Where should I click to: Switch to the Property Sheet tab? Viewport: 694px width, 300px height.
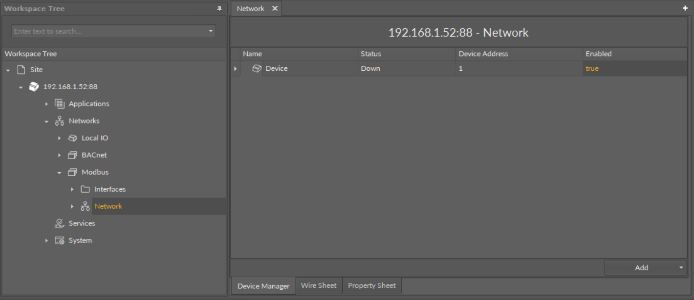click(x=371, y=286)
